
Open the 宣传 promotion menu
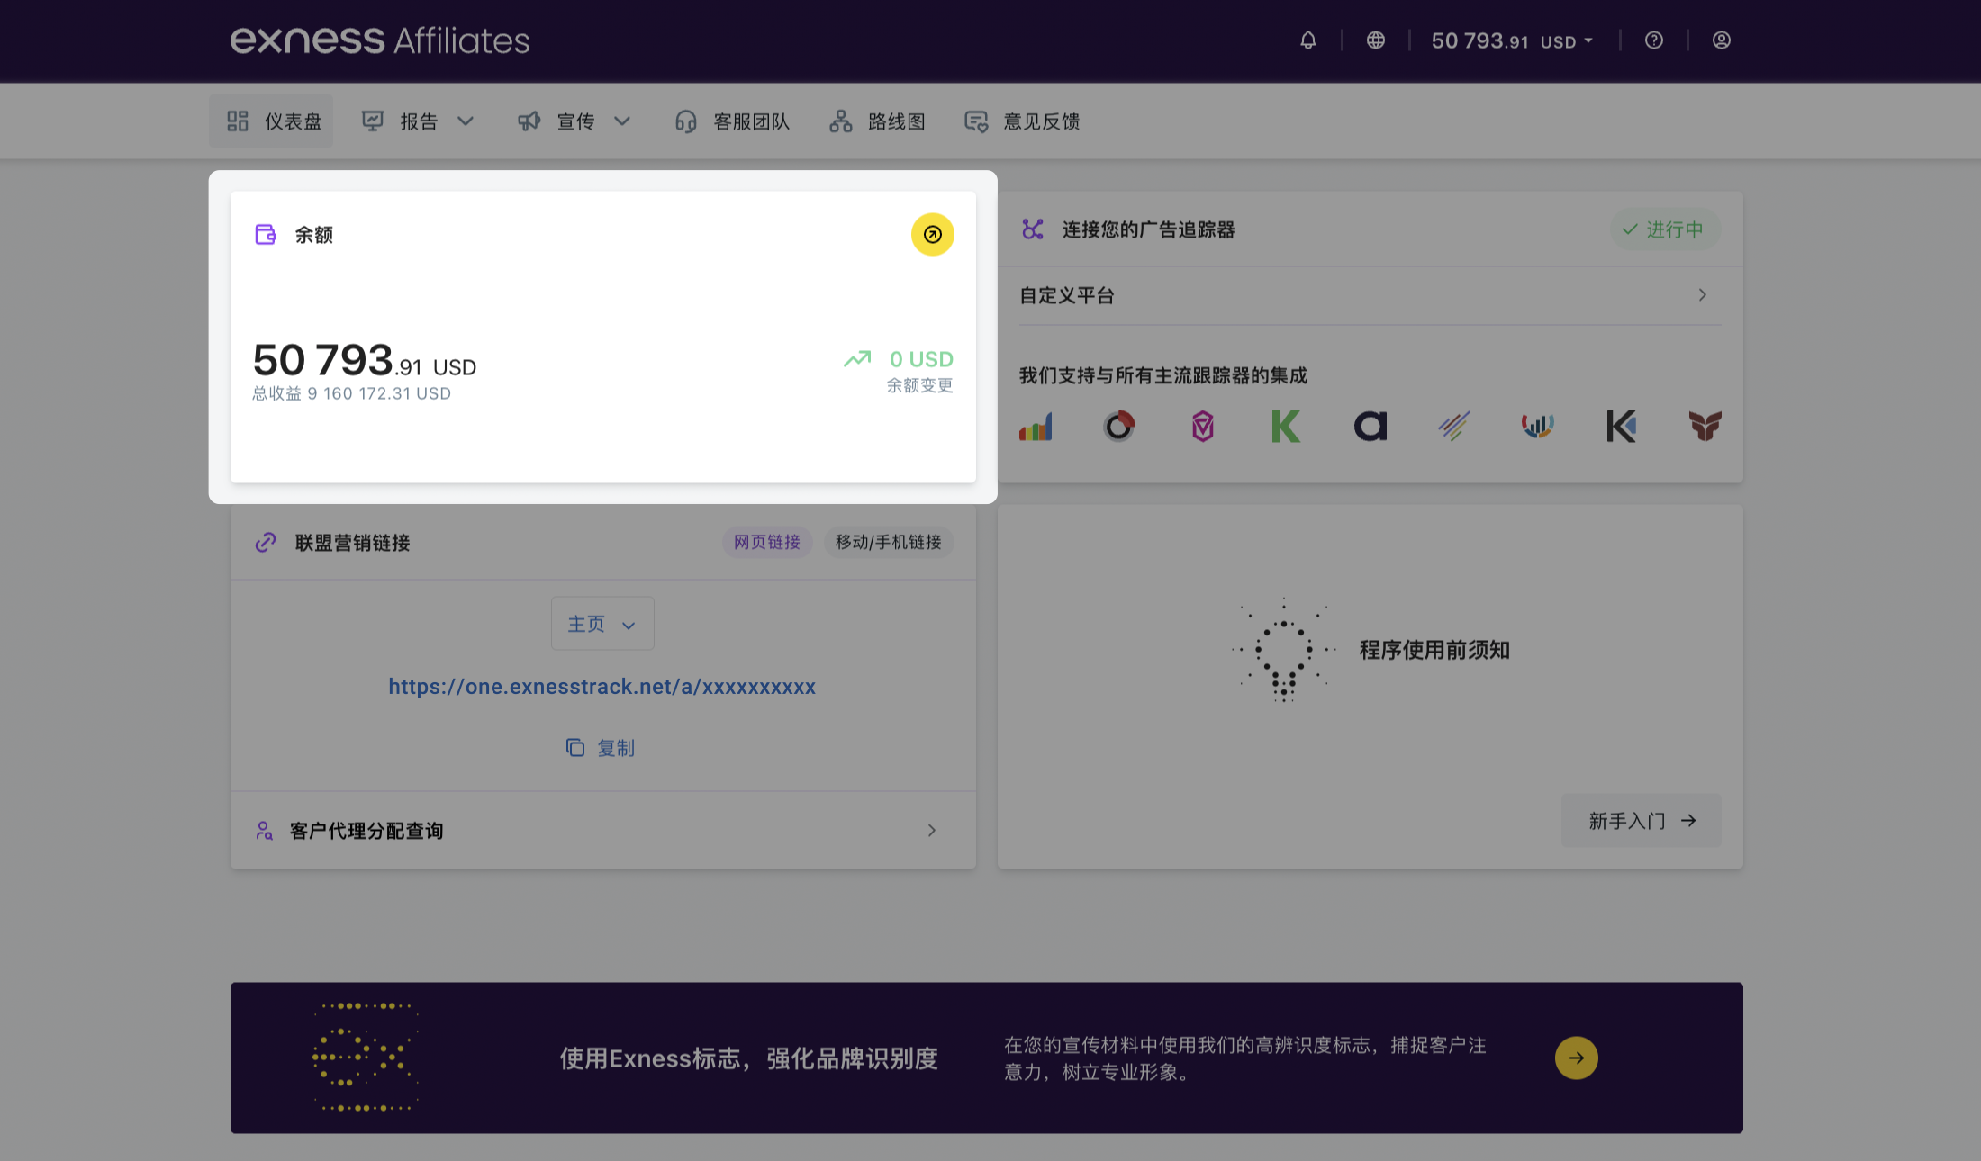[x=574, y=121]
